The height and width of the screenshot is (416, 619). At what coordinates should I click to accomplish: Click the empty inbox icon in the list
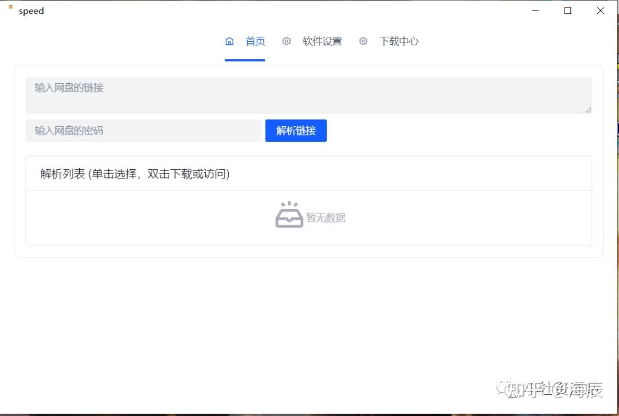[x=289, y=215]
